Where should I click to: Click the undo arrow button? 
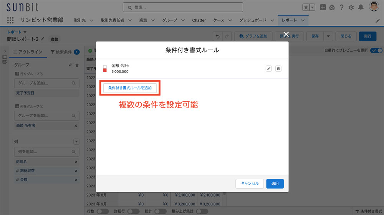(x=217, y=36)
